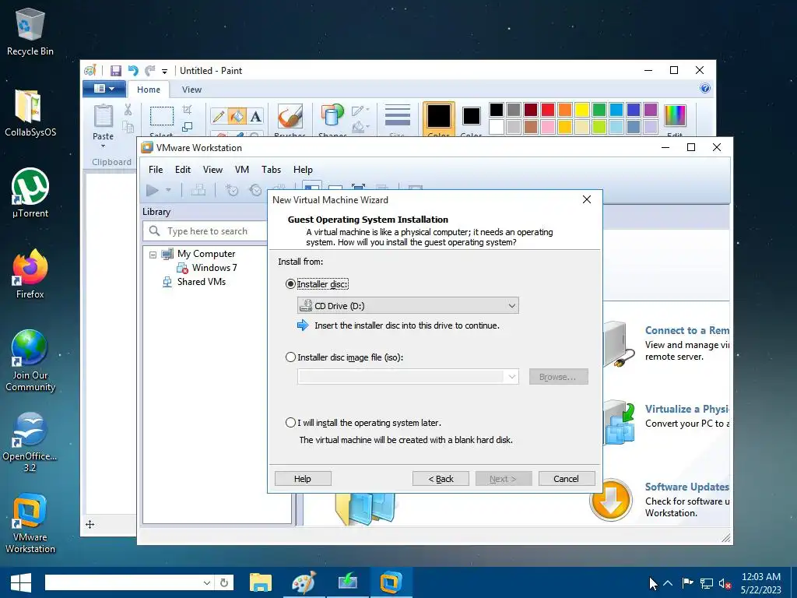Click the Copy icon in Paint's Clipboard group
The width and height of the screenshot is (797, 598).
[x=128, y=127]
